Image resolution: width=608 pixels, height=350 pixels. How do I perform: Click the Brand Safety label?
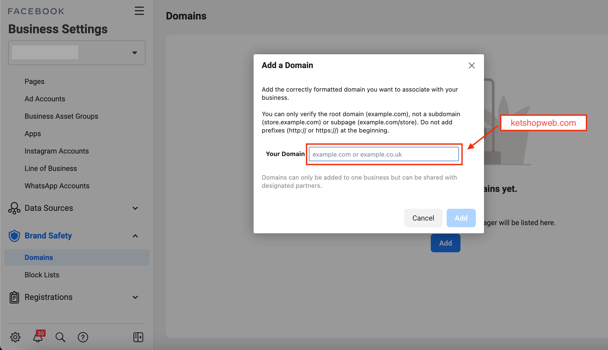pos(48,236)
